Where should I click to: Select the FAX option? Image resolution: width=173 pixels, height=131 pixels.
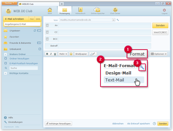pyautogui.click(x=32, y=19)
